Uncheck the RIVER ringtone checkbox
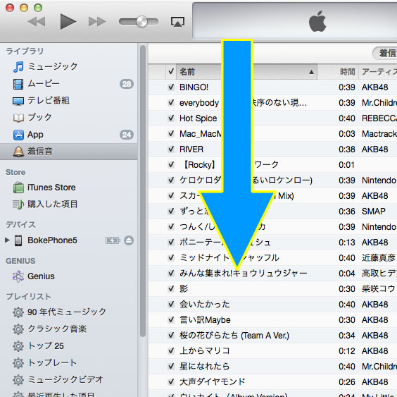Screen dimensions: 397x397 pyautogui.click(x=171, y=149)
